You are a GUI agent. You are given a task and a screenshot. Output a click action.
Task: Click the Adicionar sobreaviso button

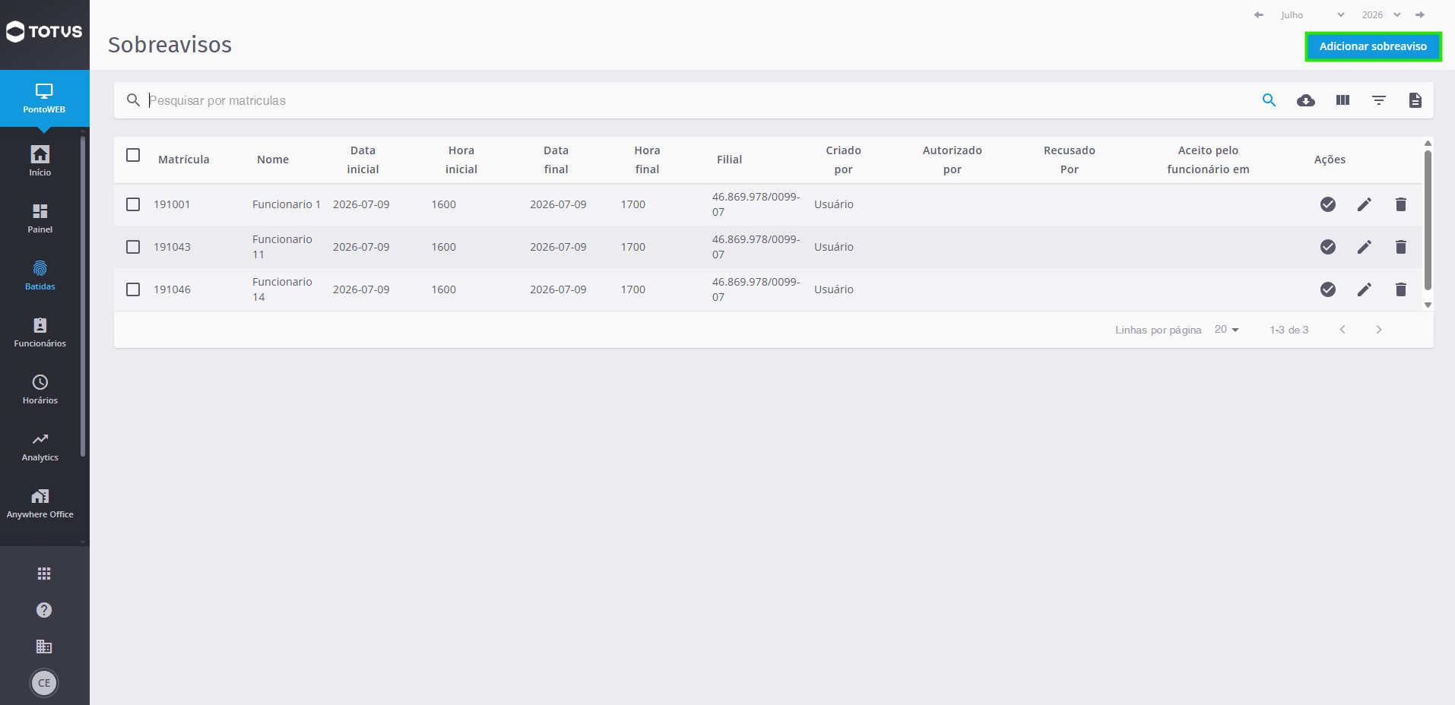1373,46
